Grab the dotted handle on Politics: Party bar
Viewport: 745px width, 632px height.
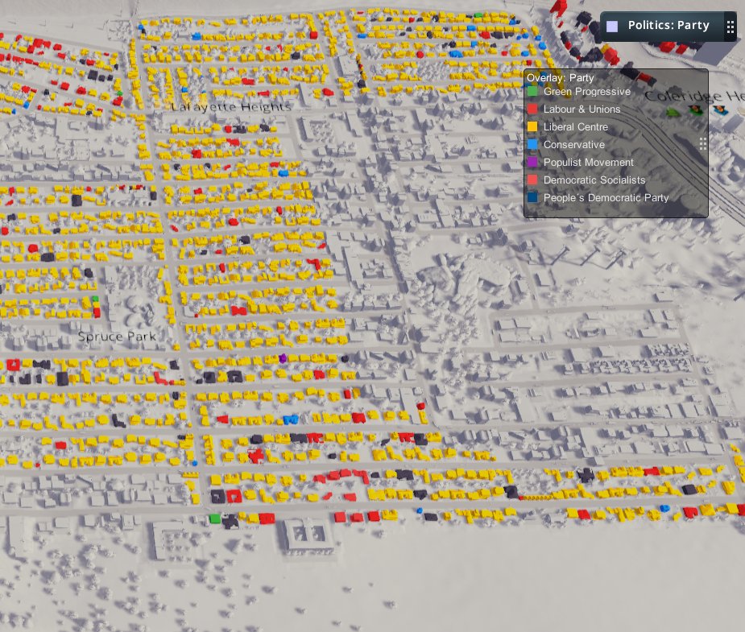click(731, 27)
